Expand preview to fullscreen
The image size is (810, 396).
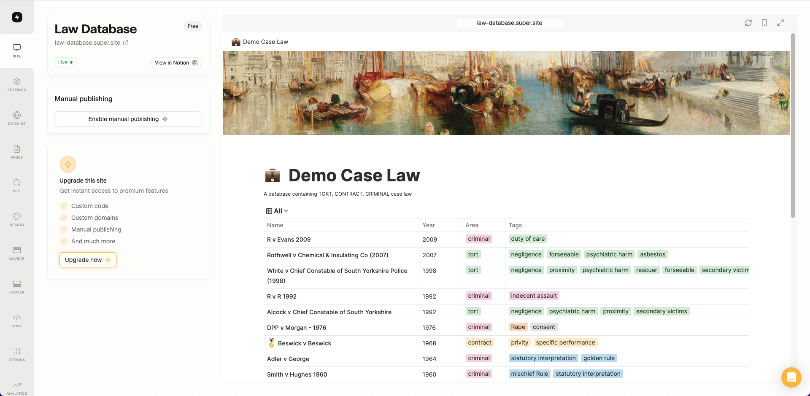tap(780, 23)
